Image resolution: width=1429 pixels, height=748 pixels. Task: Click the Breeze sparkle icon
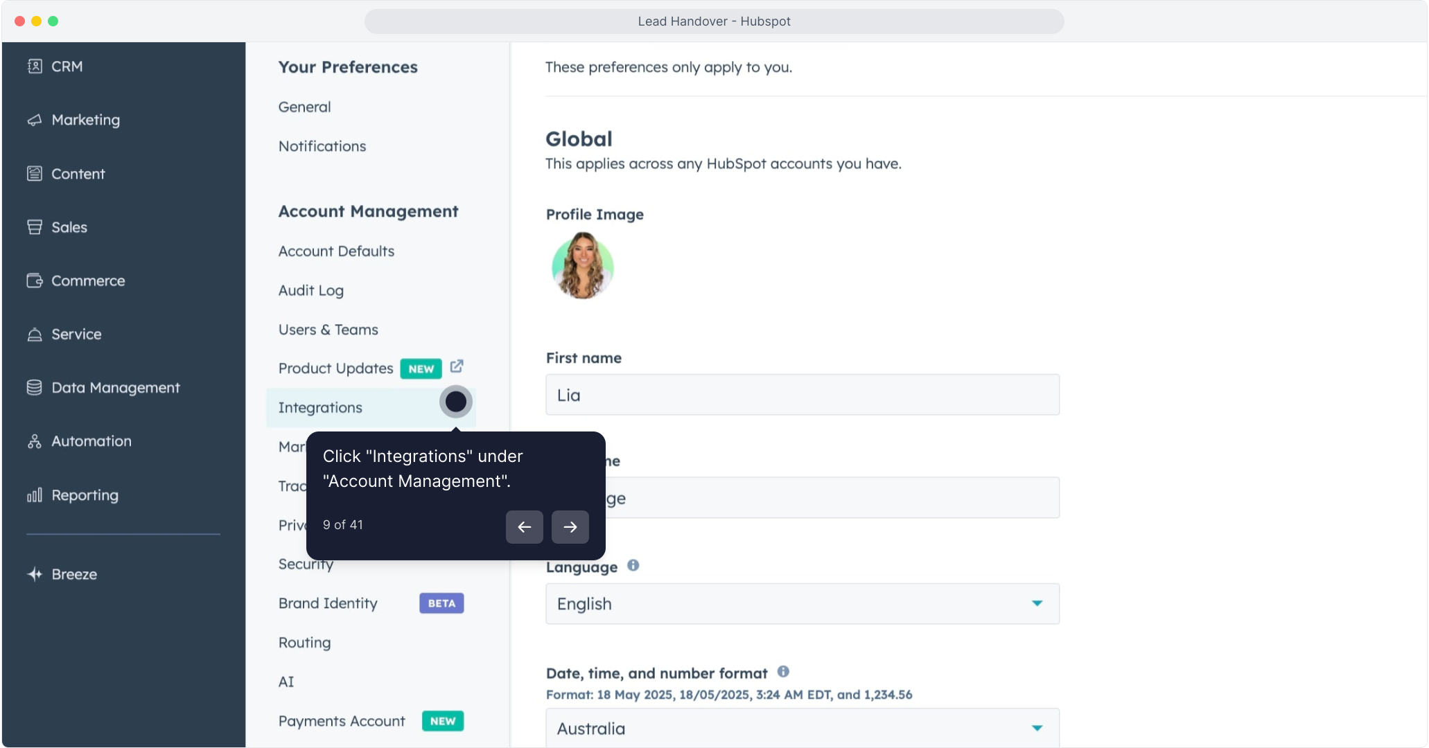35,574
